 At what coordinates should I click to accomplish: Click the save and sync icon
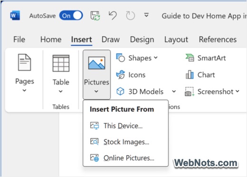point(95,16)
